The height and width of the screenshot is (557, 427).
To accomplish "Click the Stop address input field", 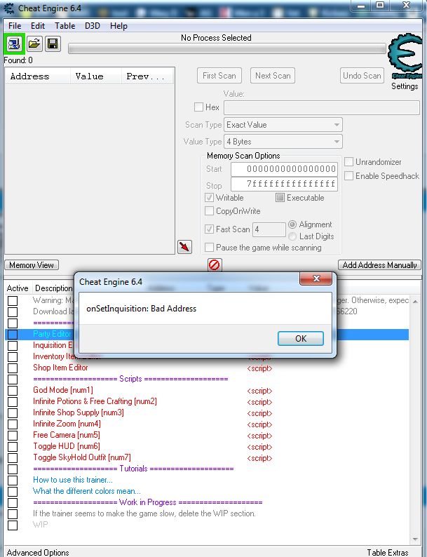I will tap(283, 184).
